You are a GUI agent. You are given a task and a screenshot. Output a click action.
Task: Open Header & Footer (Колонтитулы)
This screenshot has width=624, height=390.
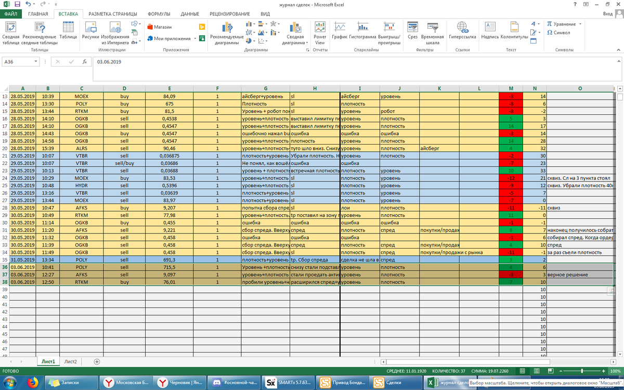(514, 30)
